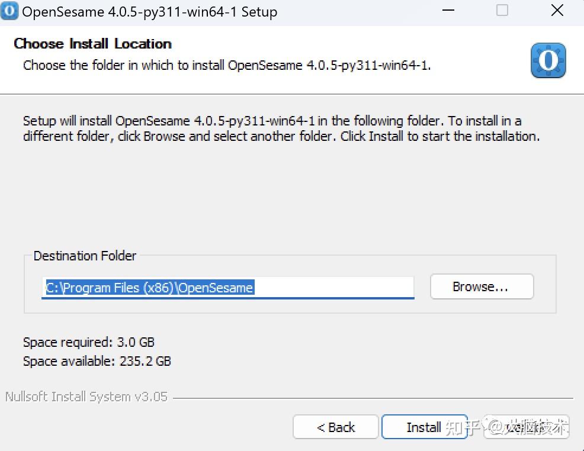Click the "Choose the folder in which to install" subtitle
Image resolution: width=584 pixels, height=451 pixels.
point(227,65)
